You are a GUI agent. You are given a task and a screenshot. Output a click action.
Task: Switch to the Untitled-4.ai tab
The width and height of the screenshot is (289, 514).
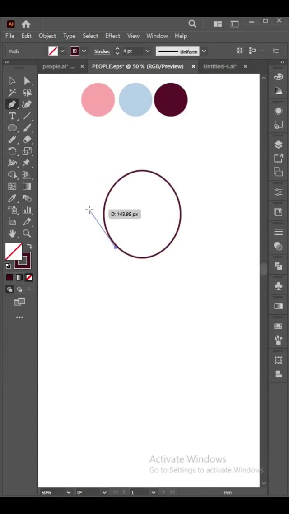(219, 66)
